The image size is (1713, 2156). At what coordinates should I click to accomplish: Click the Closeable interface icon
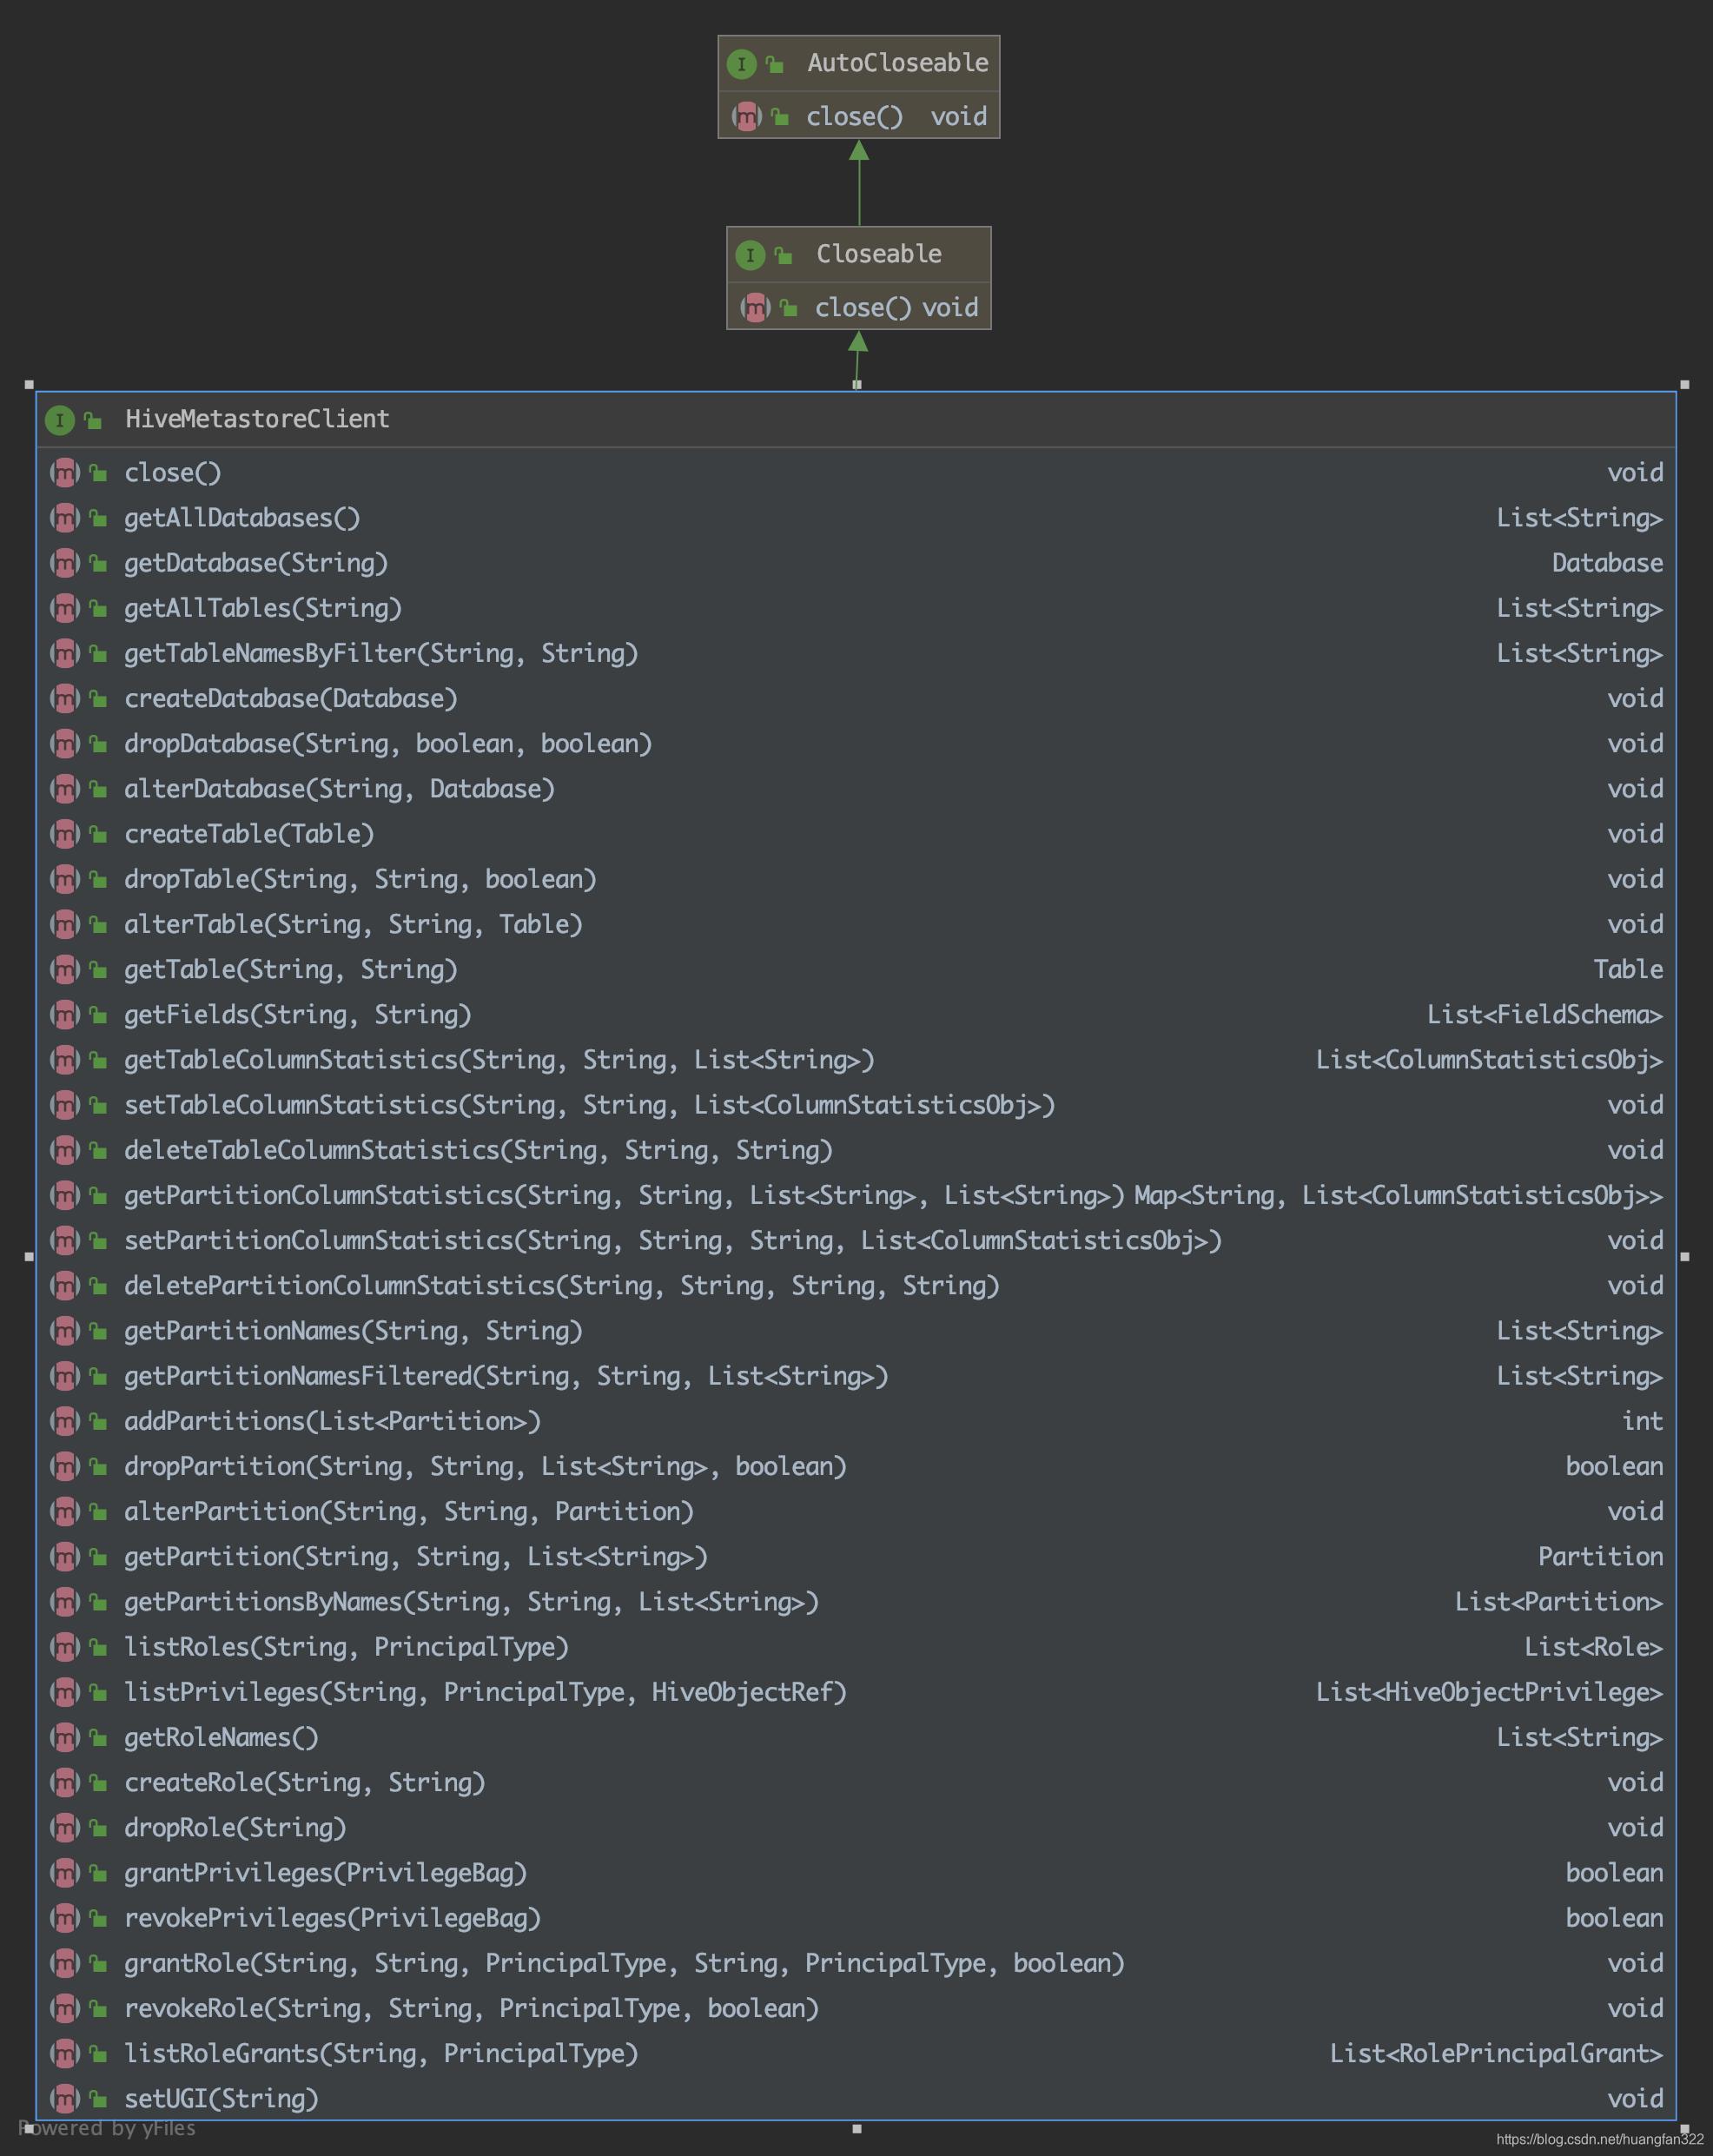(750, 255)
